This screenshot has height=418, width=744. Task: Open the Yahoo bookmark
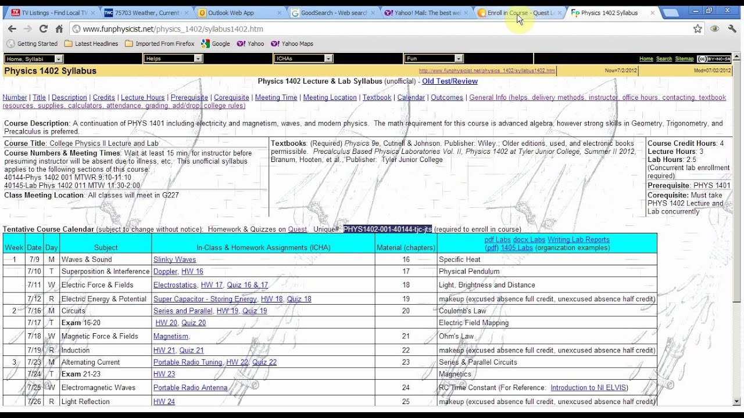click(251, 44)
